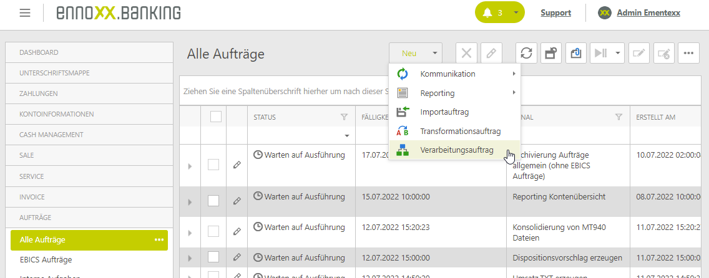
Task: Tick the select-all checkbox in the table header
Action: [216, 117]
